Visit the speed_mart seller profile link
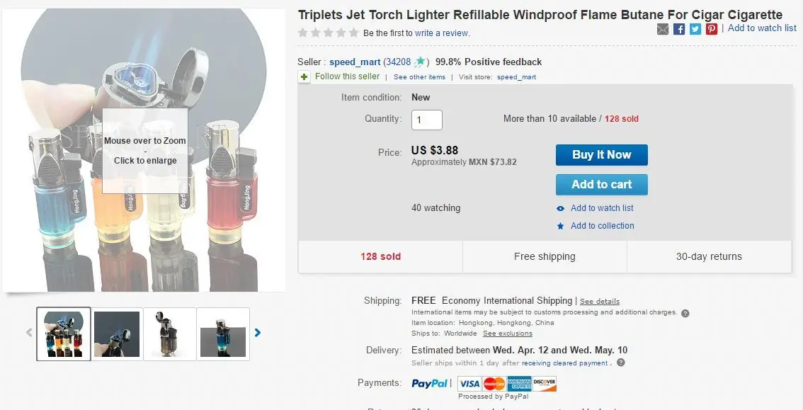Image resolution: width=803 pixels, height=410 pixels. click(x=355, y=62)
